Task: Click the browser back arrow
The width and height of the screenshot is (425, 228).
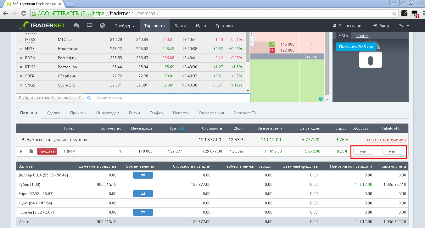Action: point(6,14)
